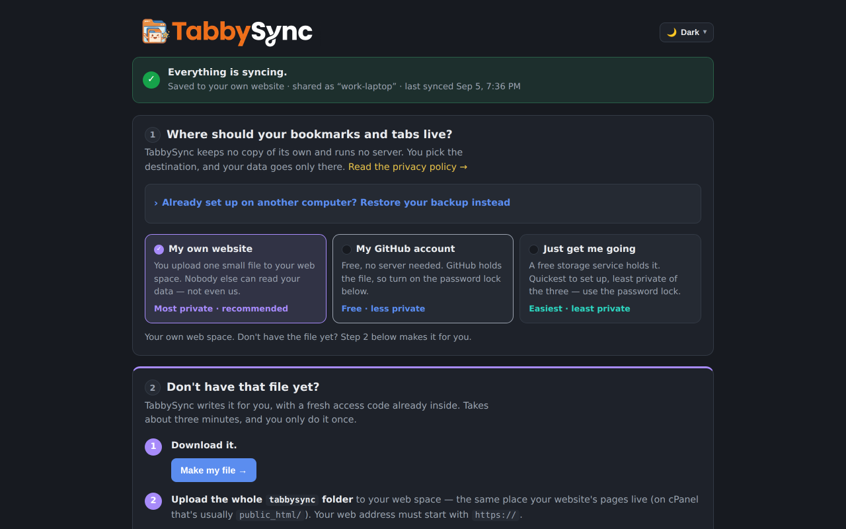Click the TabbySync wordmark text
Screen dimensions: 846x529
pyautogui.click(x=242, y=32)
